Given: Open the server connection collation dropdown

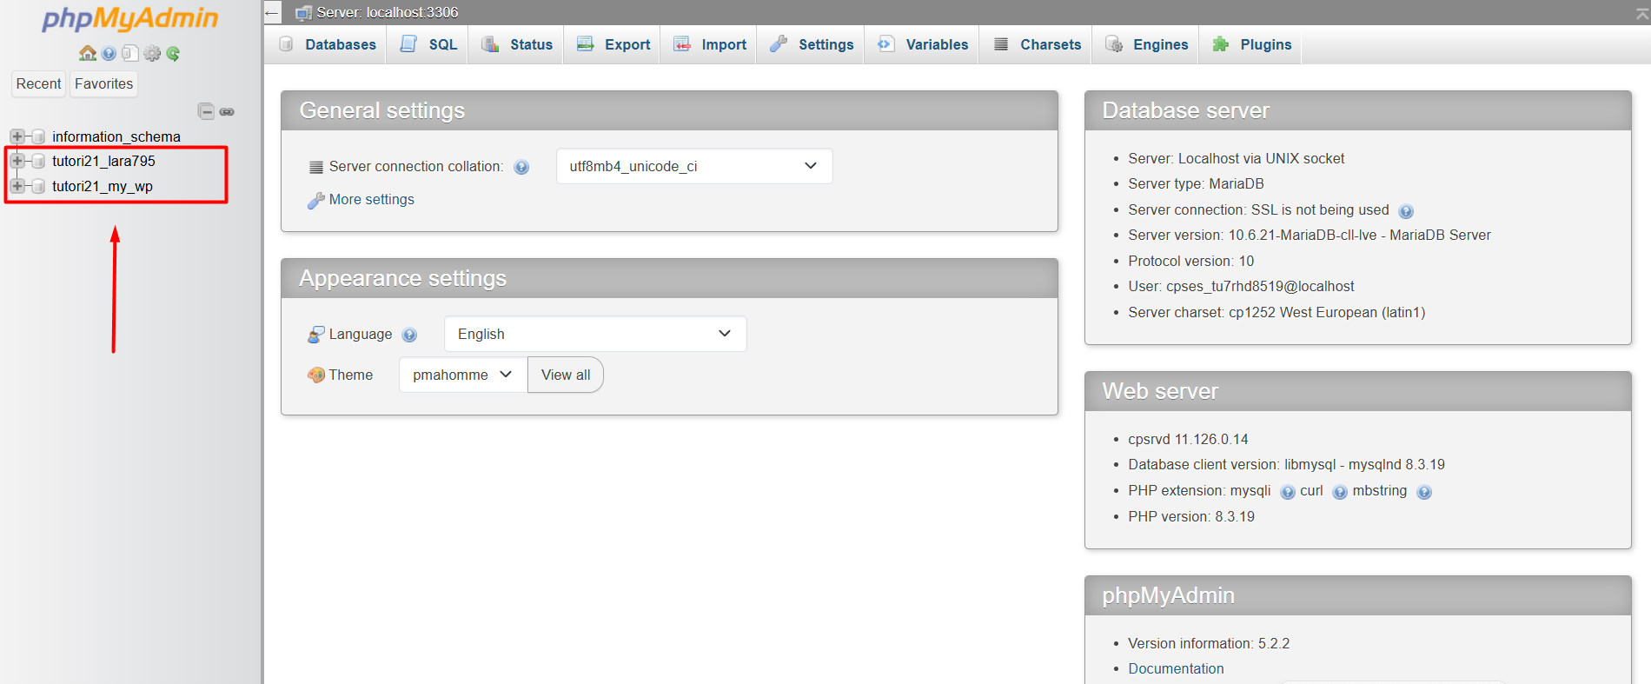Looking at the screenshot, I should coord(694,166).
